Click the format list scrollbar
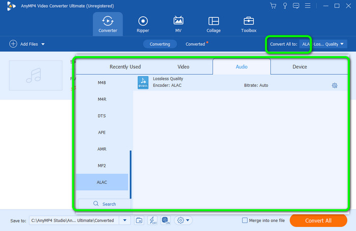This screenshot has height=231, width=356. 131,174
